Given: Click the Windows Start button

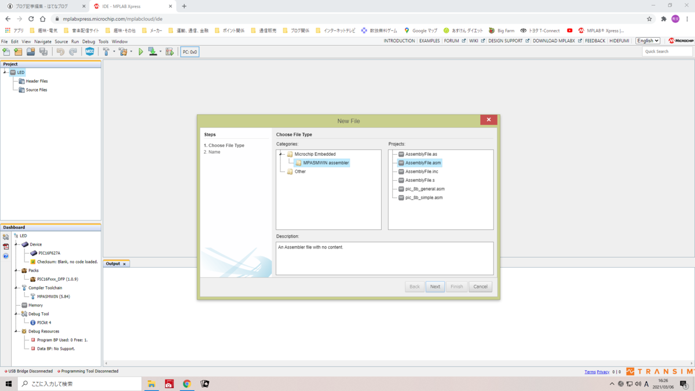Looking at the screenshot, I should pyautogui.click(x=9, y=383).
